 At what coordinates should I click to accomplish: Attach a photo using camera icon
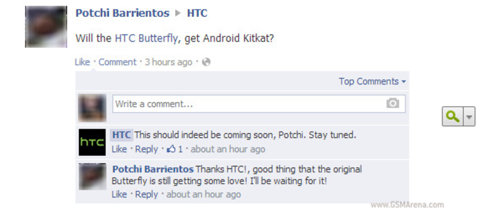[x=393, y=103]
